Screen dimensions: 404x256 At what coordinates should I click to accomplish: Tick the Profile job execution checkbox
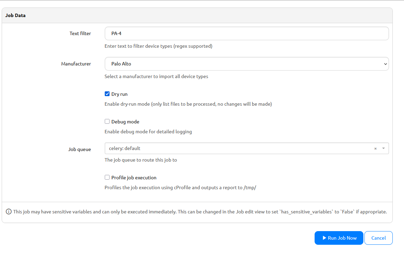tap(107, 177)
